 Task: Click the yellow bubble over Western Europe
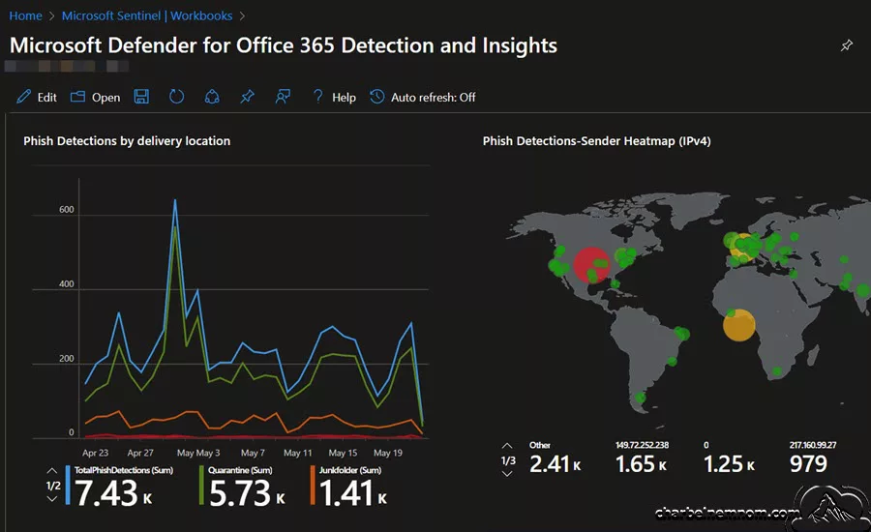(x=742, y=249)
